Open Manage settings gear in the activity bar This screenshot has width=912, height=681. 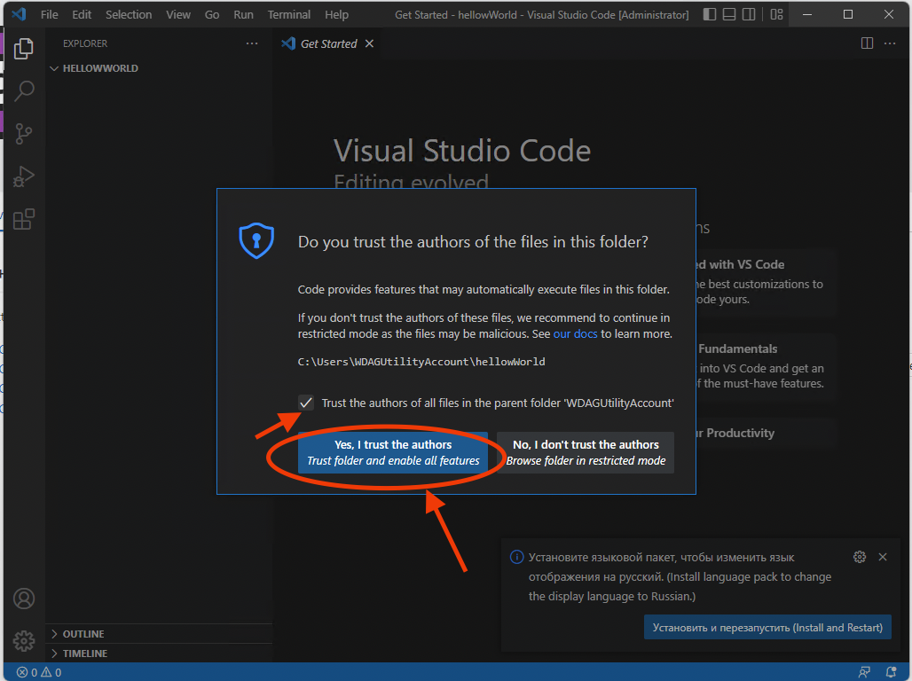23,640
